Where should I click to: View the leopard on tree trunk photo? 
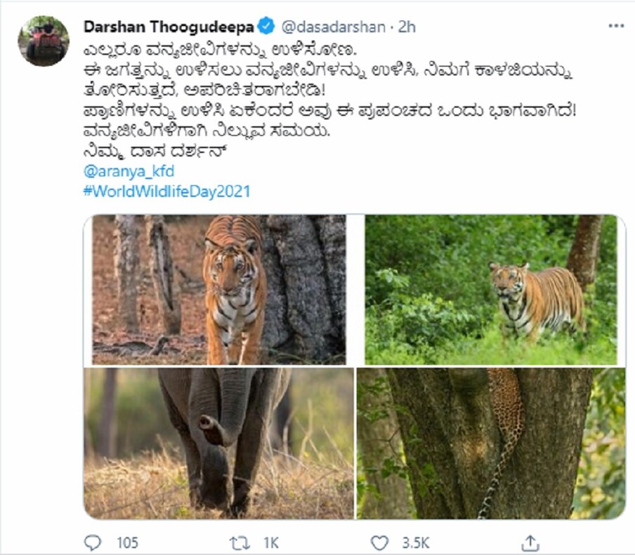[x=491, y=443]
